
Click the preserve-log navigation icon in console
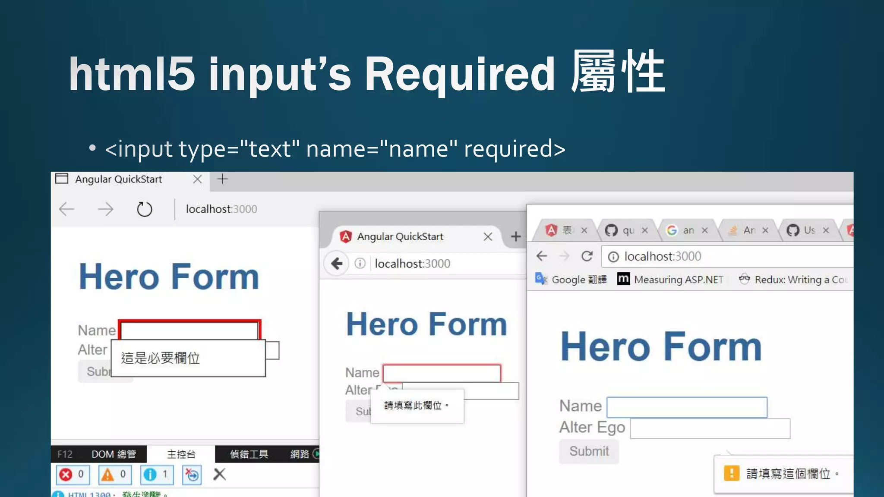pyautogui.click(x=192, y=475)
